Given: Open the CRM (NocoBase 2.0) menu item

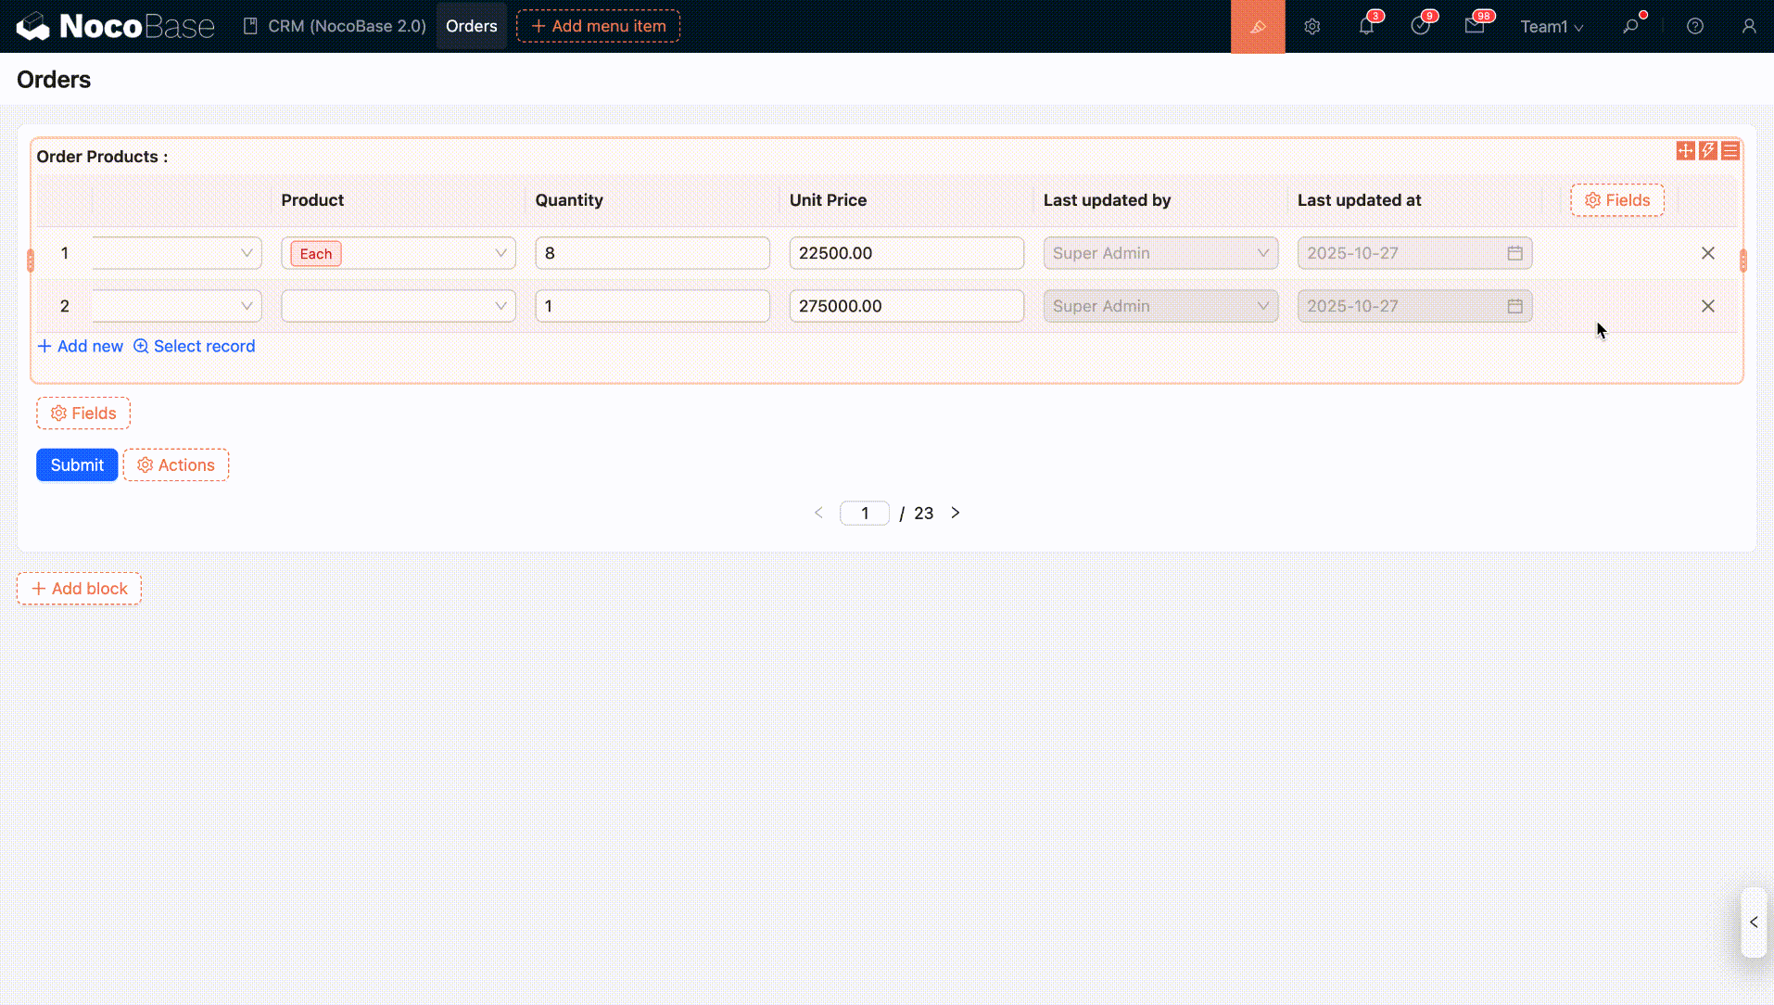Looking at the screenshot, I should click(335, 26).
